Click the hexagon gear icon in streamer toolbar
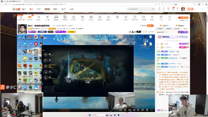 tap(91, 17)
